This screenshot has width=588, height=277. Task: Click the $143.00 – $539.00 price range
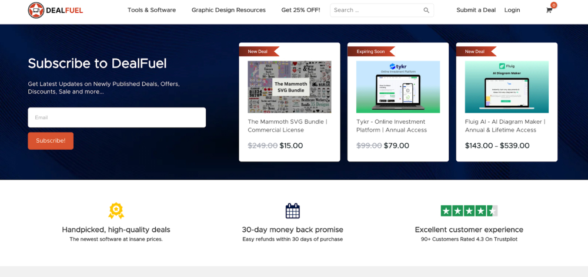click(497, 146)
